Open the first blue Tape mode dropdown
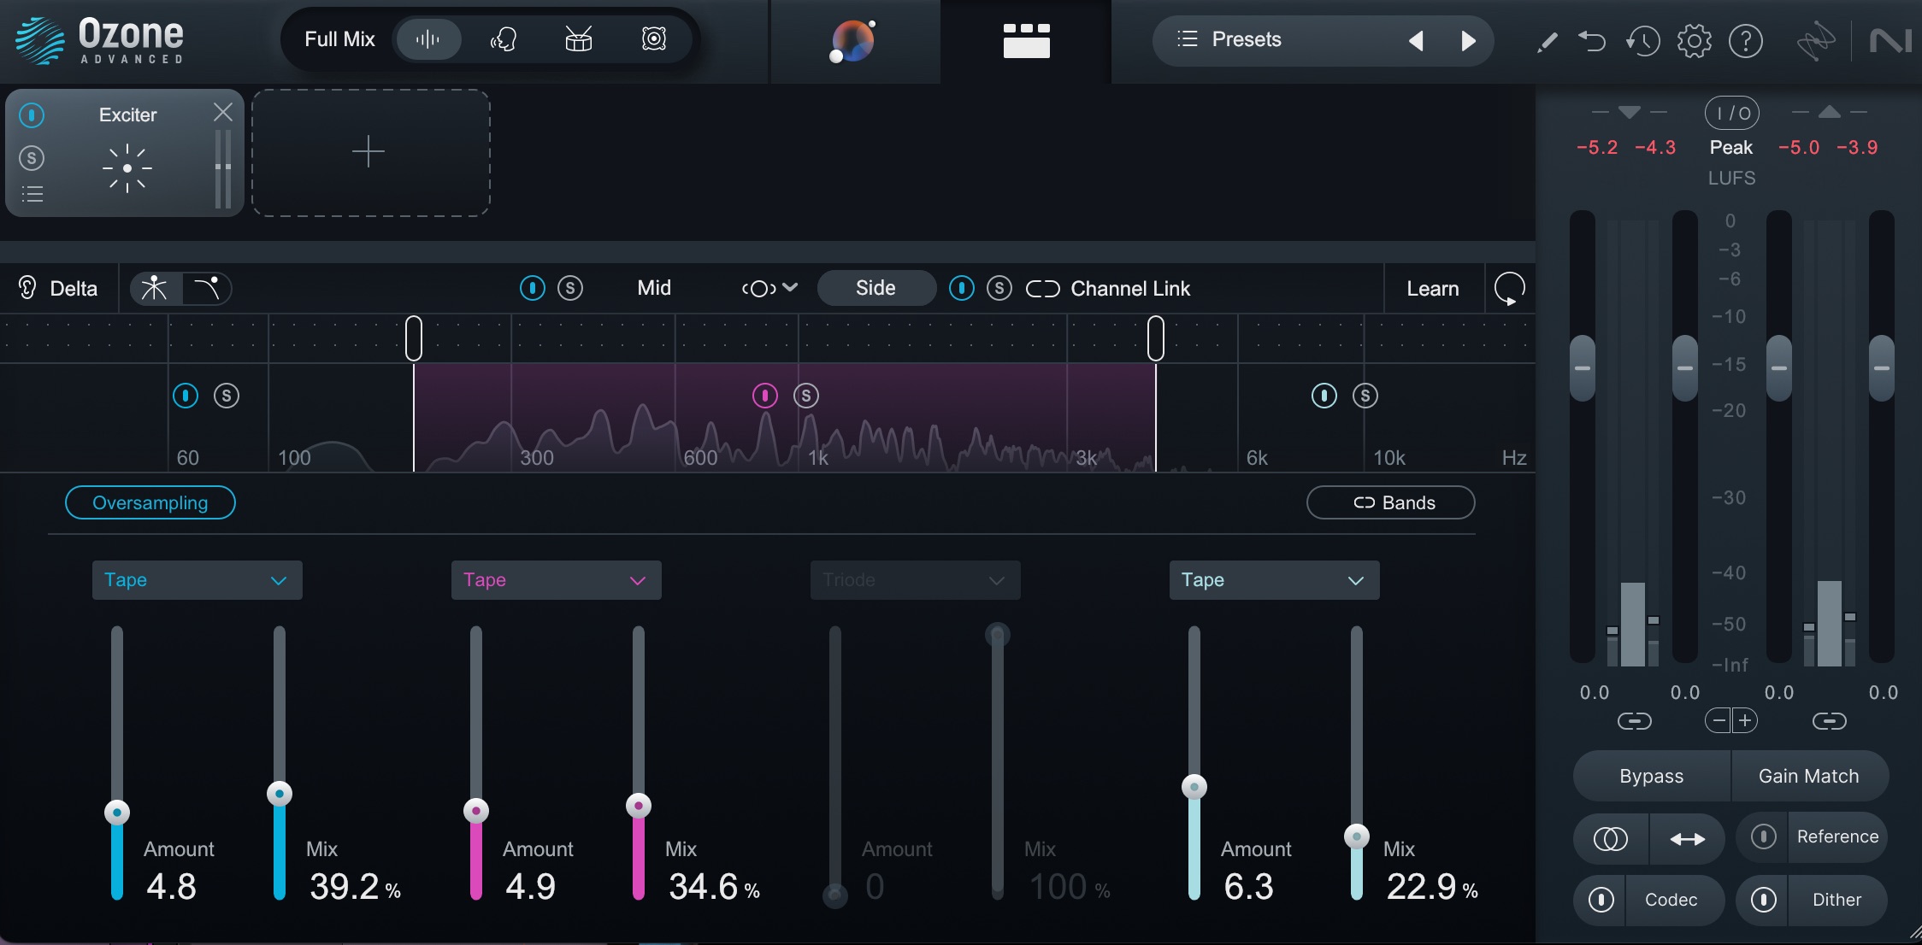 [198, 580]
